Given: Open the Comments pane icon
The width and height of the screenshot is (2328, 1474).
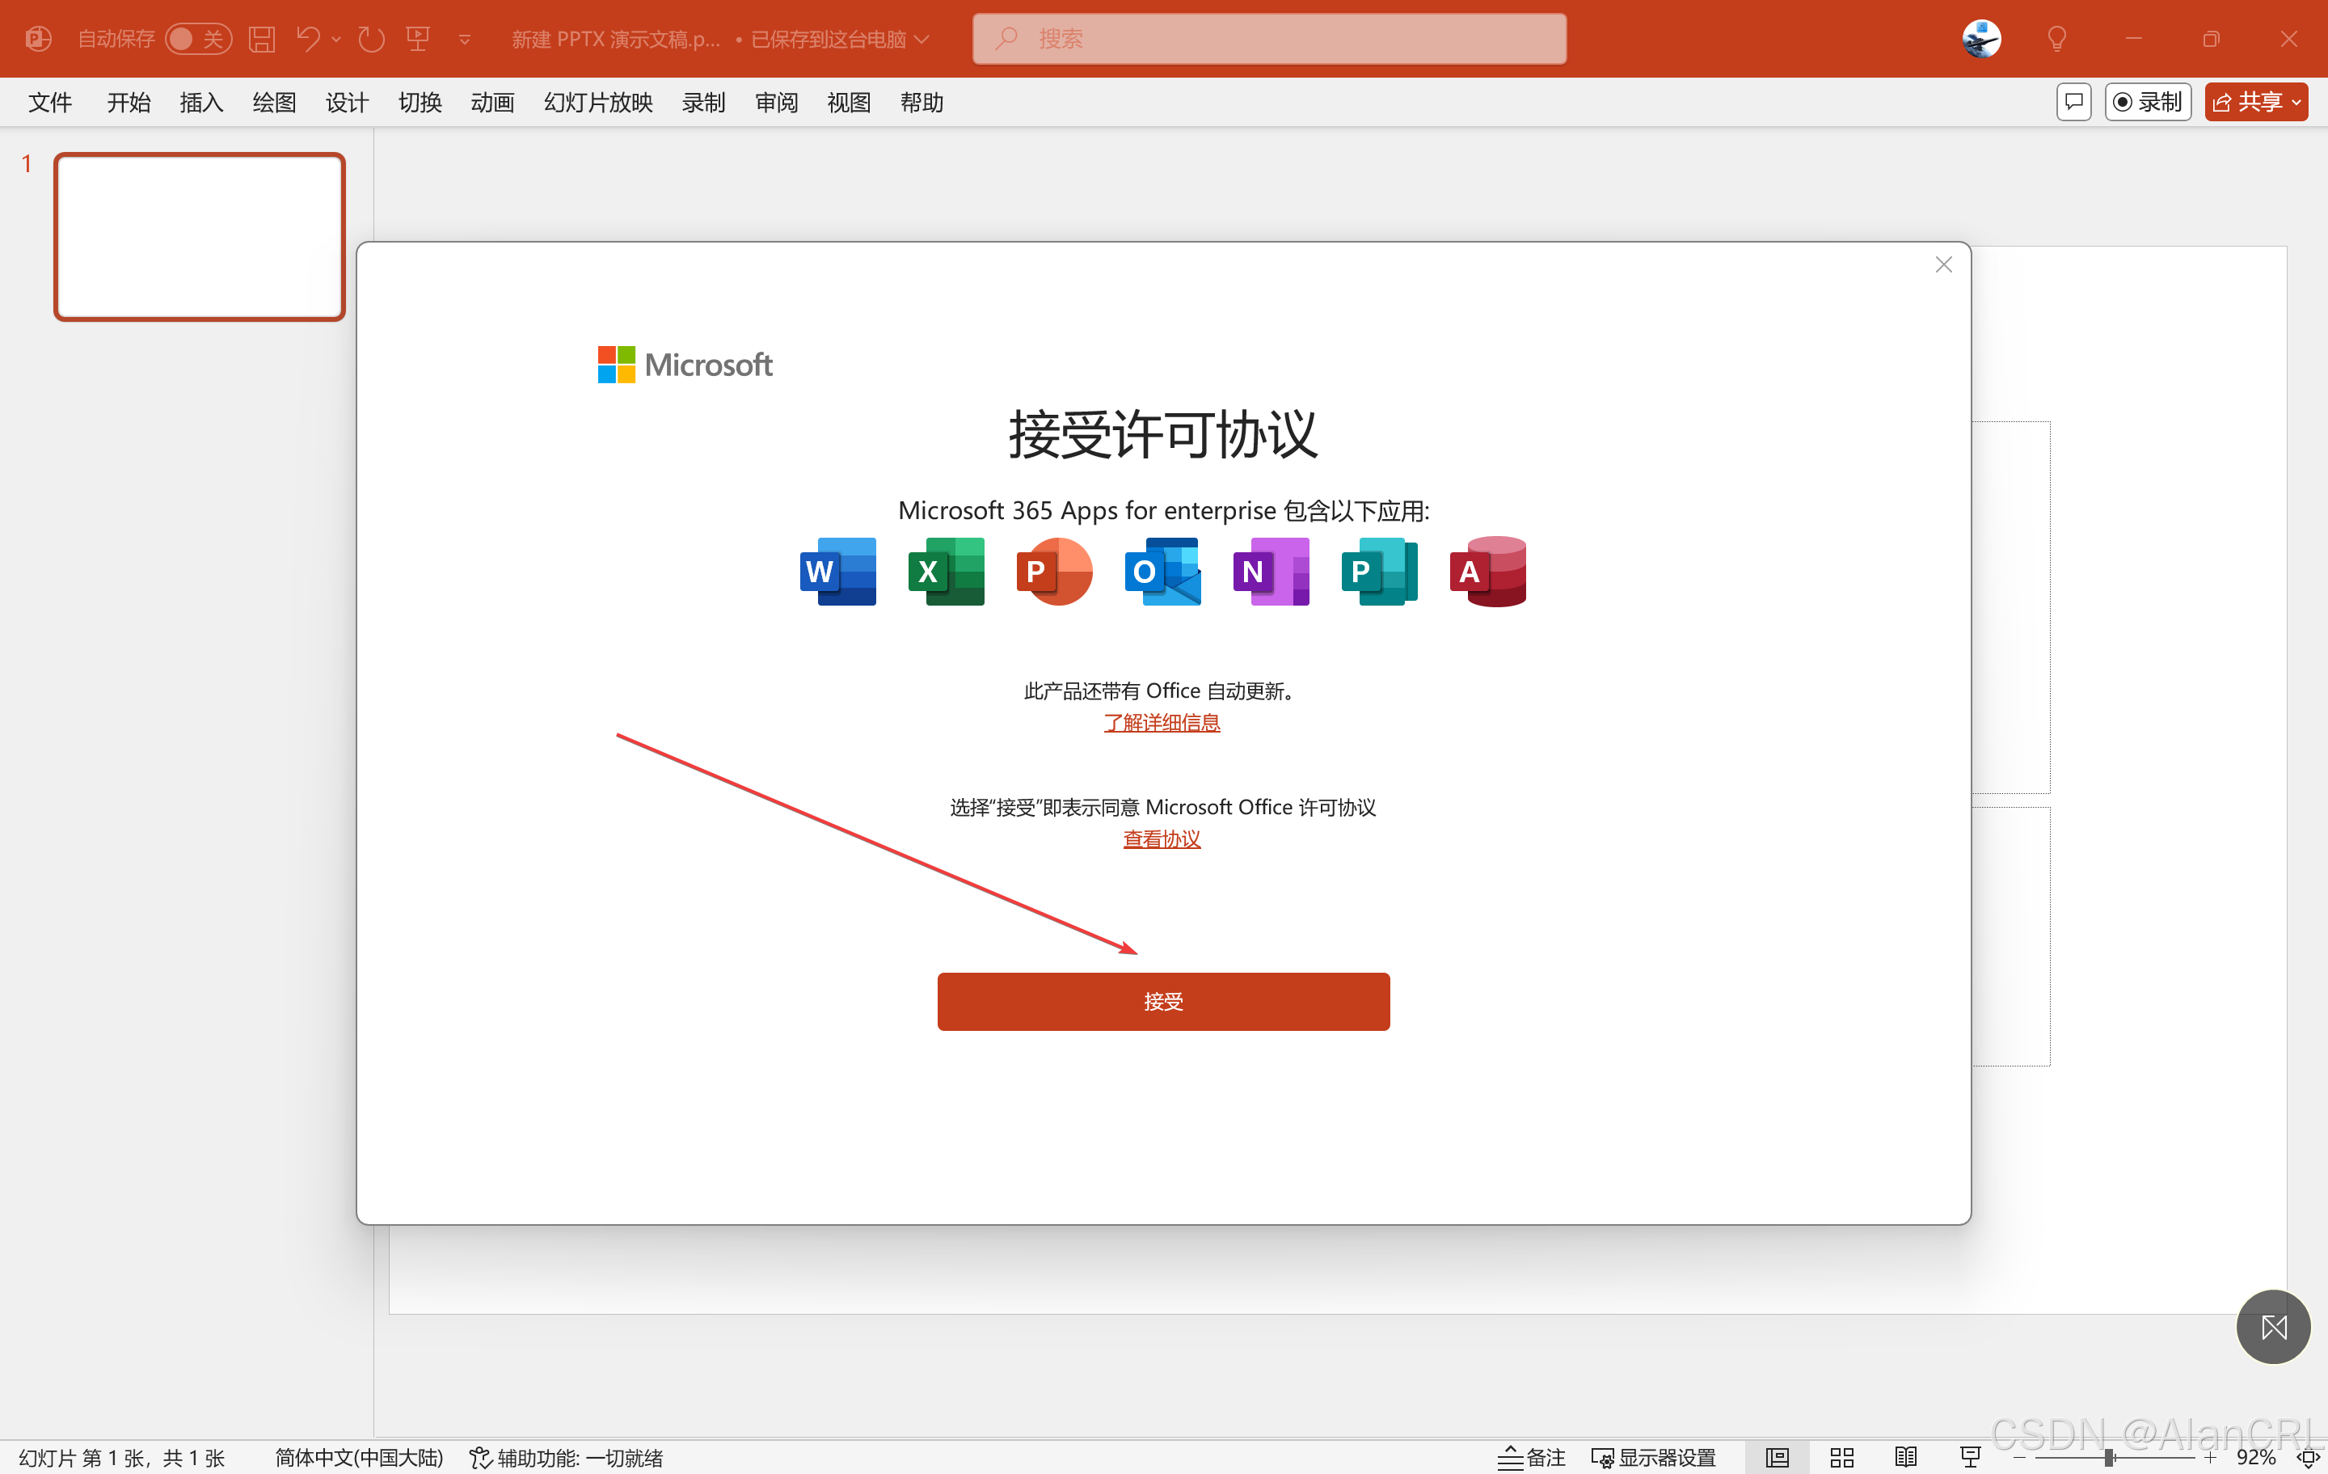Looking at the screenshot, I should coord(2073,102).
